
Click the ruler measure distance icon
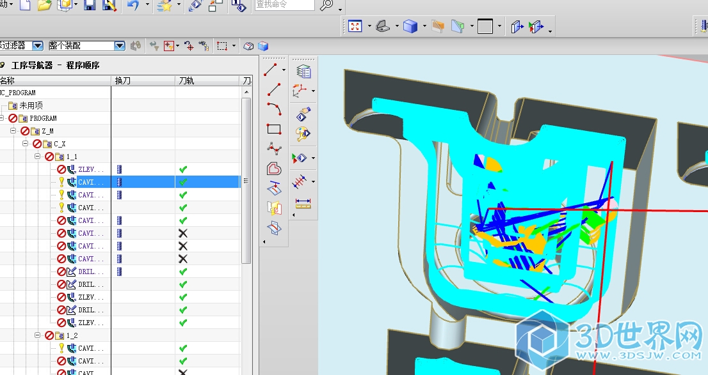click(x=303, y=204)
